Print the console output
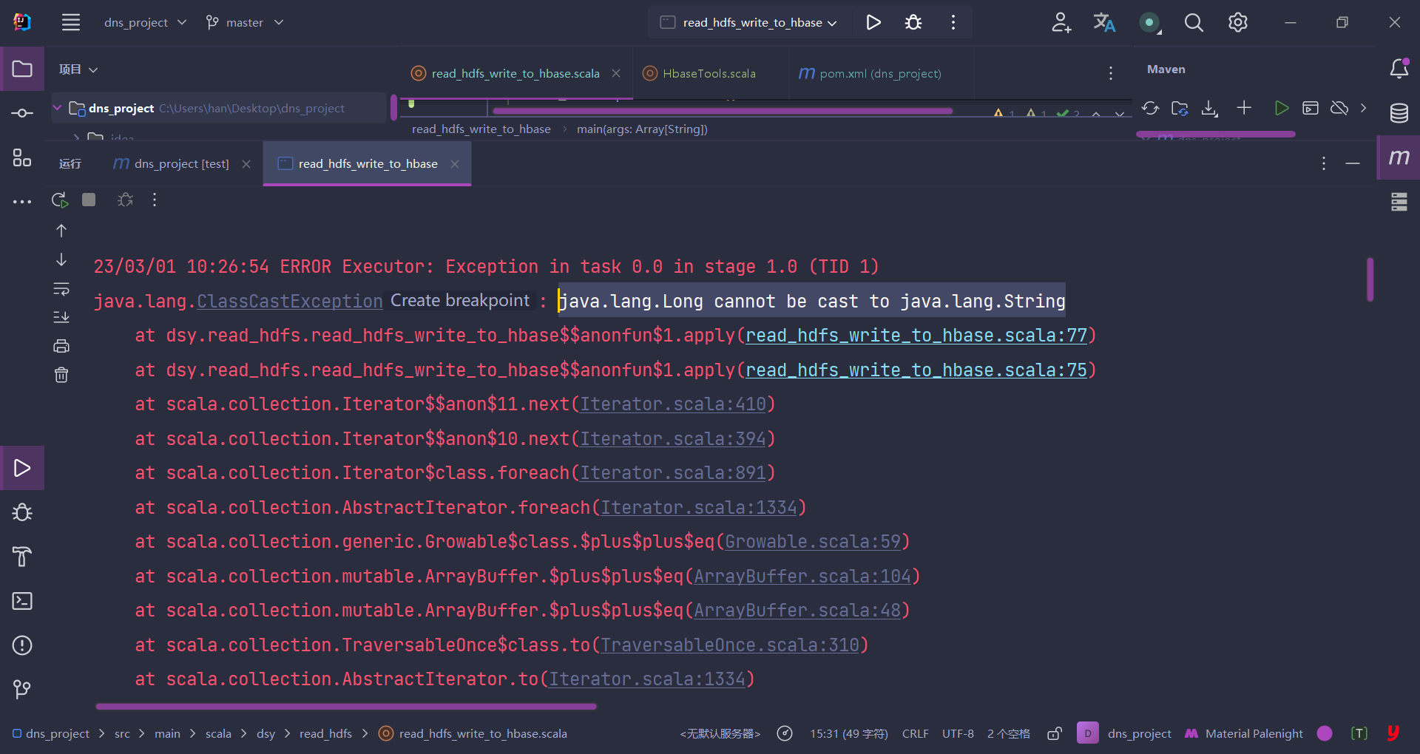Screen dimensions: 1420x754 [61, 346]
